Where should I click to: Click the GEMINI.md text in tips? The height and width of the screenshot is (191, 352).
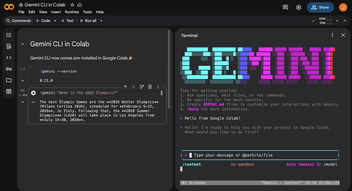[214, 104]
